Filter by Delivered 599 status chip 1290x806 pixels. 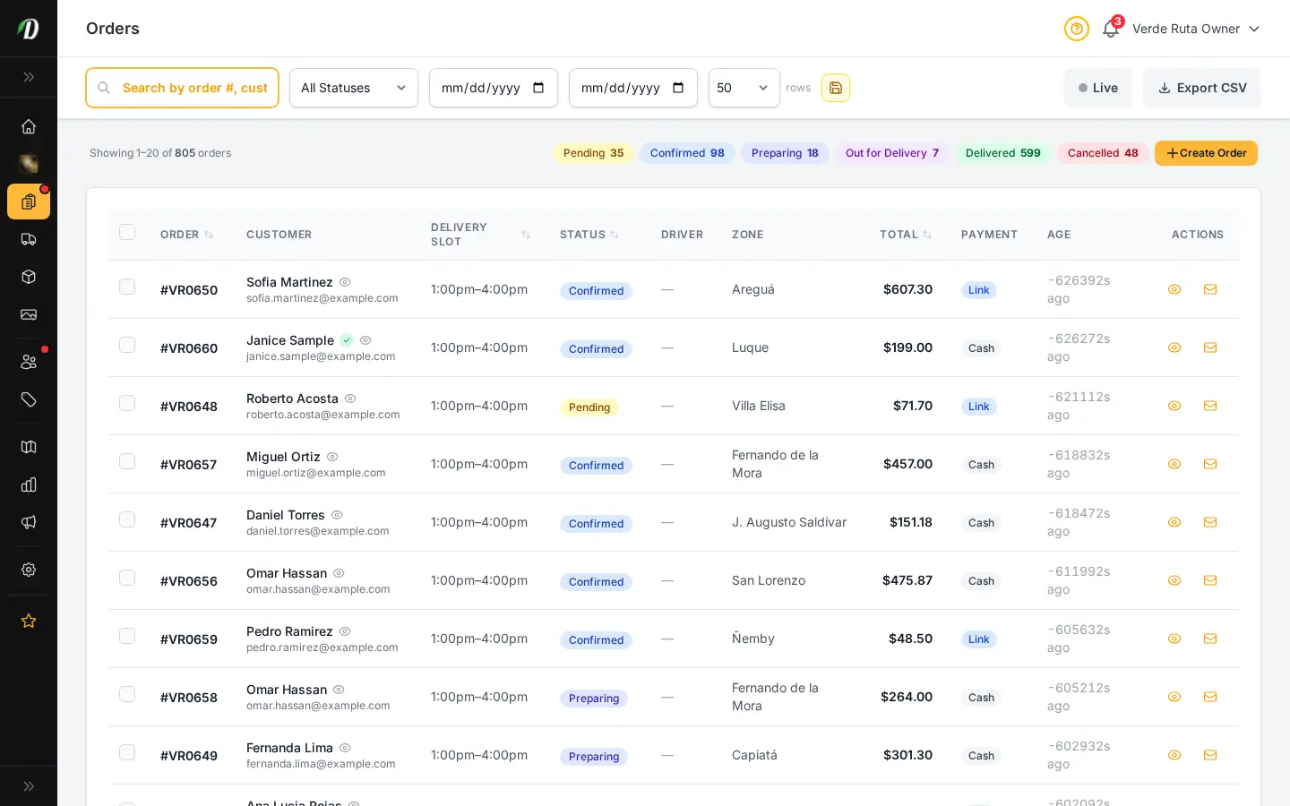pyautogui.click(x=1003, y=153)
